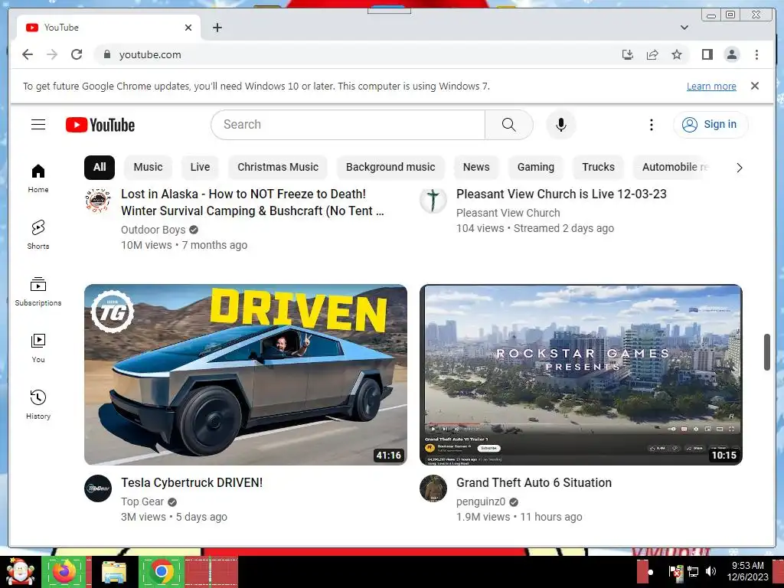Open the You section in sidebar
This screenshot has height=588, width=784.
tap(38, 348)
